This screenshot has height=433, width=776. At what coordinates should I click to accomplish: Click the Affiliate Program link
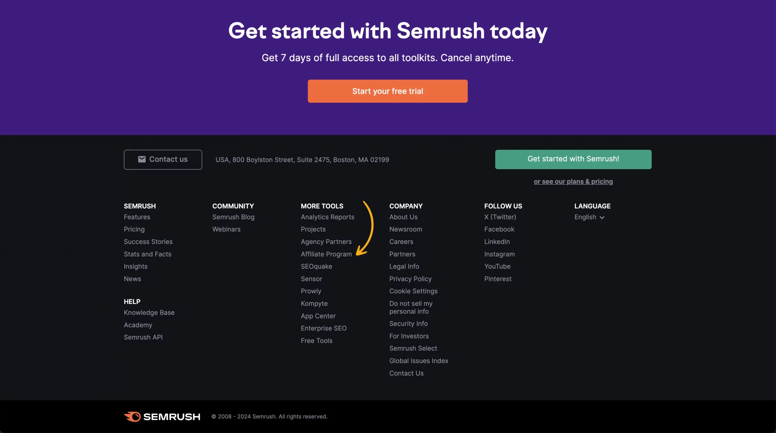[326, 254]
